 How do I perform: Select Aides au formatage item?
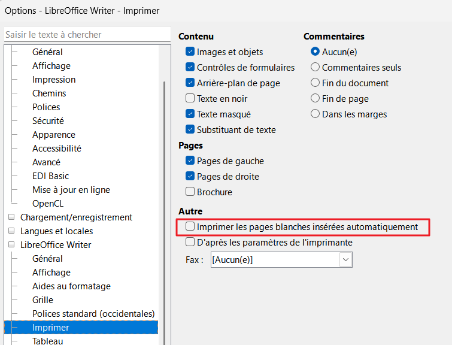[x=71, y=286]
